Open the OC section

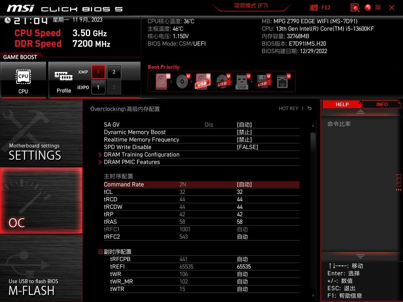(x=41, y=201)
